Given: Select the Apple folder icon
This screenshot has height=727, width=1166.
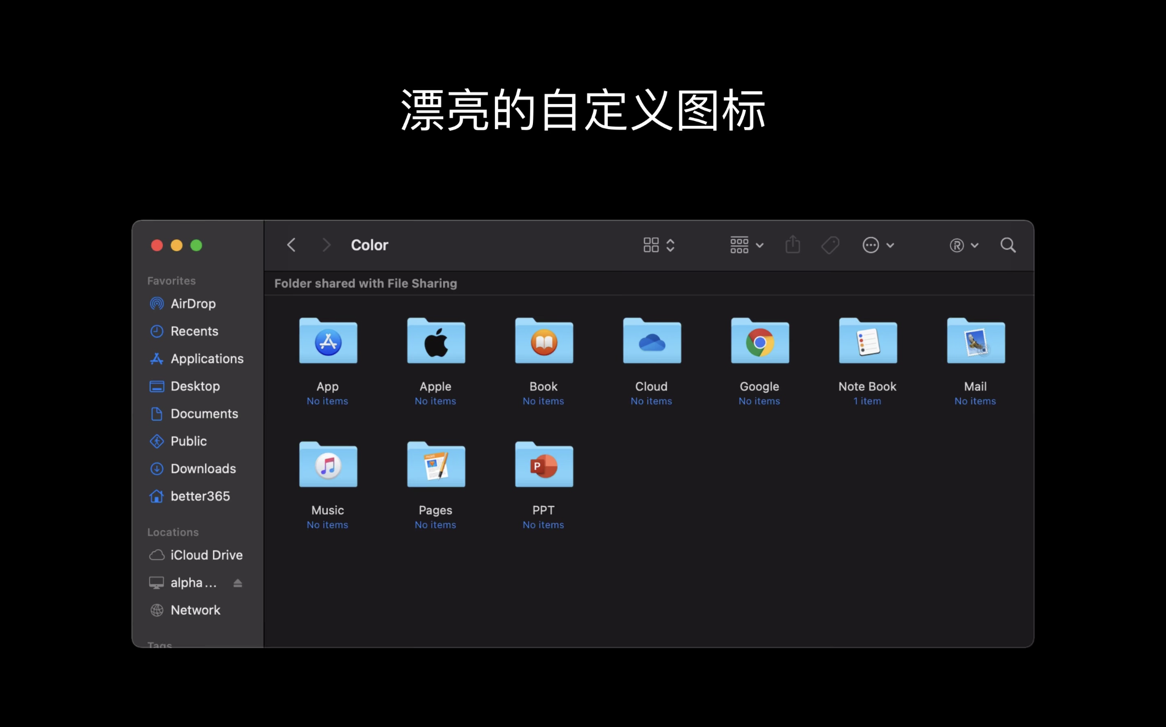Looking at the screenshot, I should pyautogui.click(x=436, y=341).
